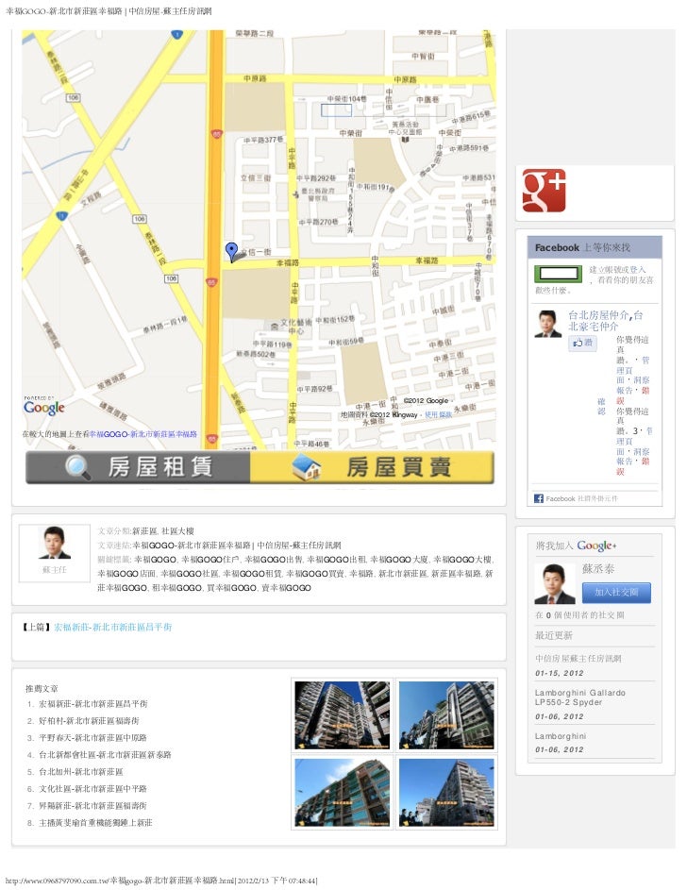Click the 文化藝術中心 label on the map
The image size is (687, 890).
(x=296, y=326)
